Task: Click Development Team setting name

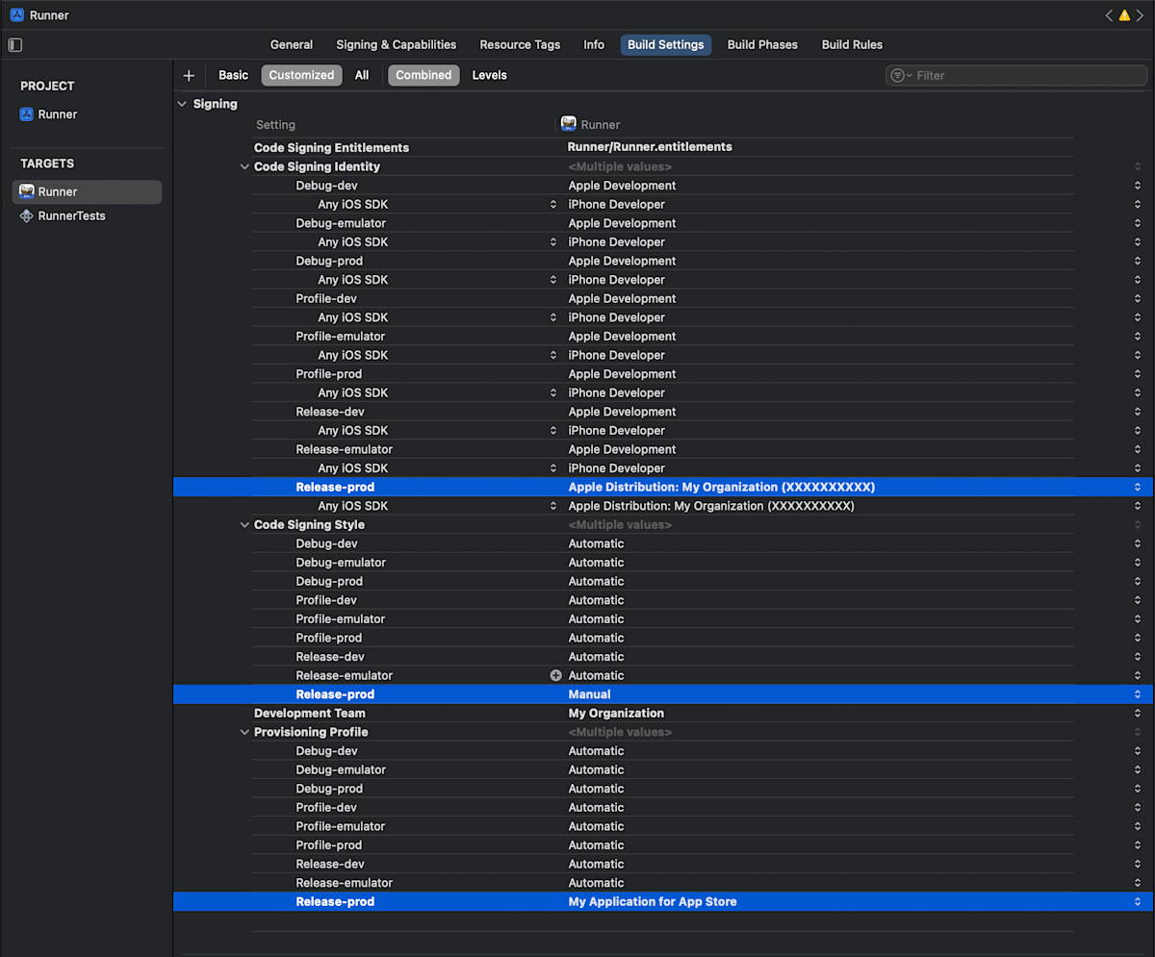Action: [310, 714]
